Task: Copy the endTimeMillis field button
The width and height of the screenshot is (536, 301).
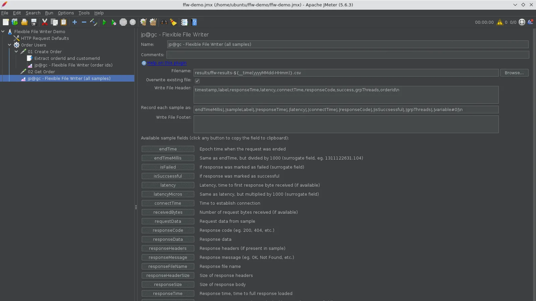Action: tap(168, 158)
